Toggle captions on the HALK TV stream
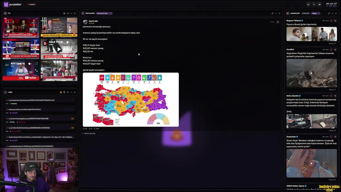341x192 pixels. pyautogui.click(x=74, y=42)
